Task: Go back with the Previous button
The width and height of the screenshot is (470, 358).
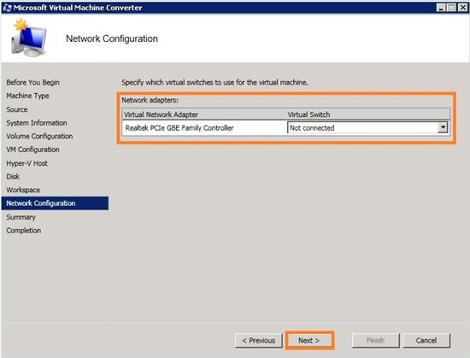Action: [259, 341]
